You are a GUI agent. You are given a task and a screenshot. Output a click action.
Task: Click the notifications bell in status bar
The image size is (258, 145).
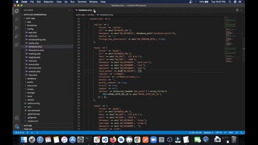click(x=241, y=133)
